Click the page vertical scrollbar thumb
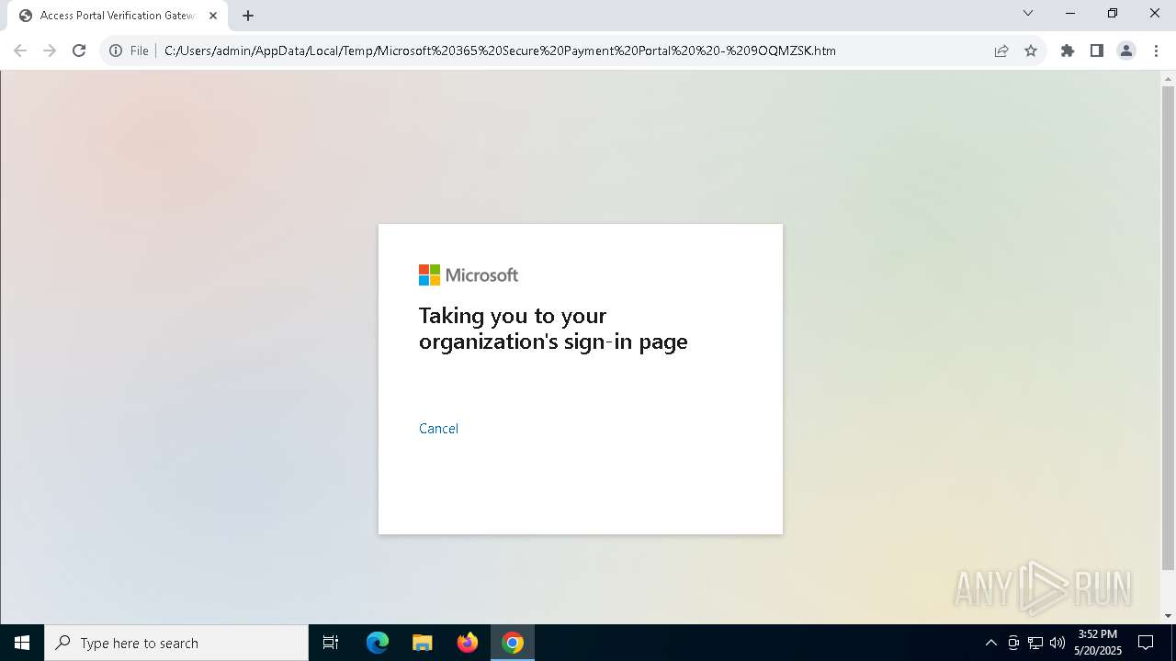The width and height of the screenshot is (1176, 661). pos(1169,328)
